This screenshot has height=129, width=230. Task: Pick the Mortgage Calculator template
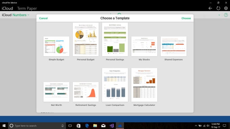click(144, 85)
